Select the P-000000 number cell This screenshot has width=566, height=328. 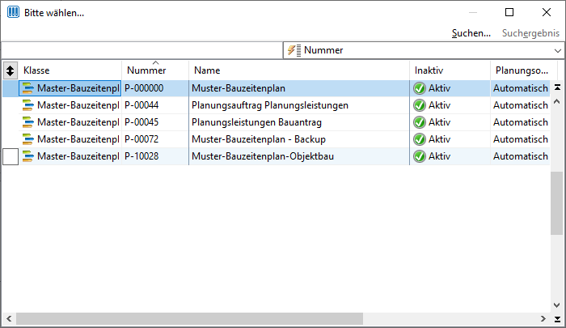[x=155, y=88]
